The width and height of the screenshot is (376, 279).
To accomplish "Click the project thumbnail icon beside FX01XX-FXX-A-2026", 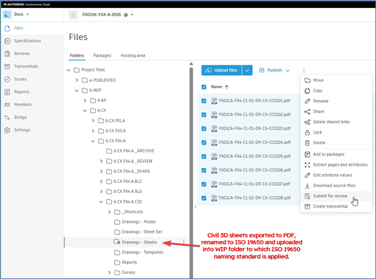I will click(73, 15).
